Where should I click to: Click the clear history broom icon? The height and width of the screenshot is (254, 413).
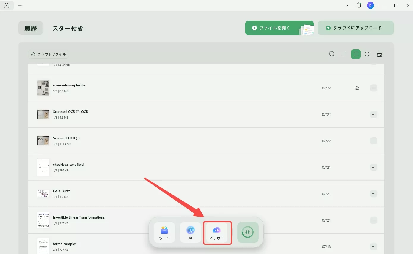pyautogui.click(x=379, y=54)
